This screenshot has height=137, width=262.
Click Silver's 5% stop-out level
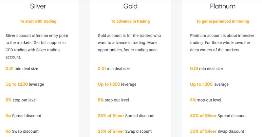22,100
